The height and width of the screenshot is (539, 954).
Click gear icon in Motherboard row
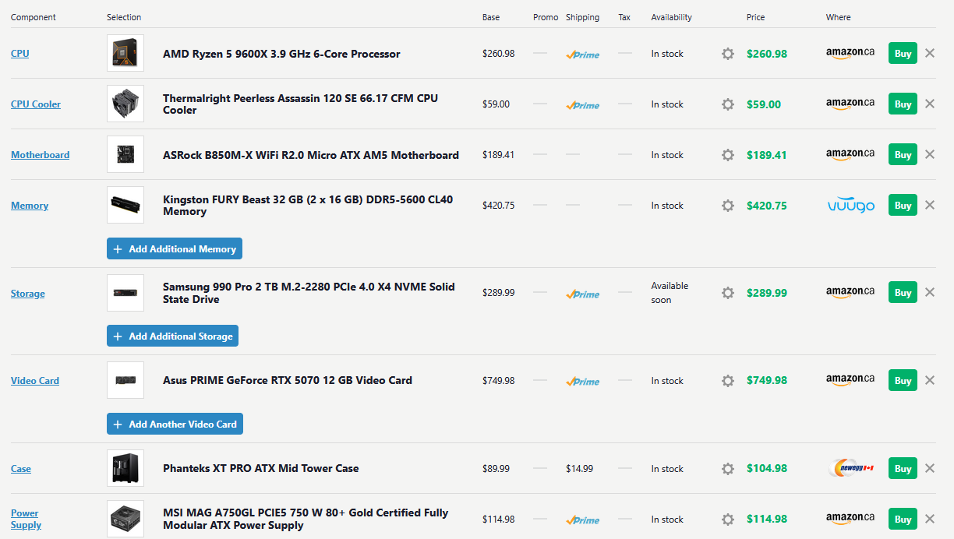(x=728, y=155)
